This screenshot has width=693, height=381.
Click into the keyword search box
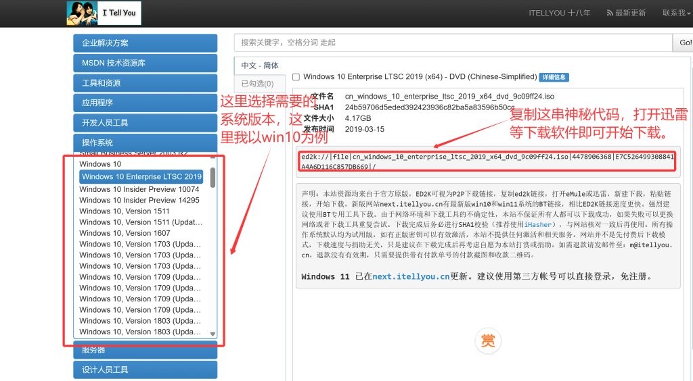453,43
